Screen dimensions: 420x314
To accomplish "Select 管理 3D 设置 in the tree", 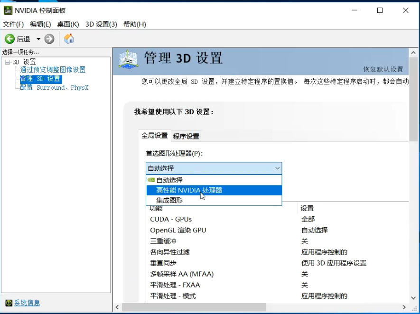I will pos(41,79).
